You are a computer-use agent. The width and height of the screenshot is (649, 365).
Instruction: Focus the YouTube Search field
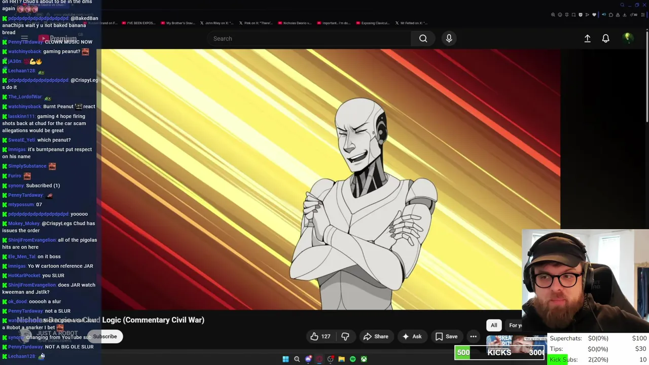[309, 39]
